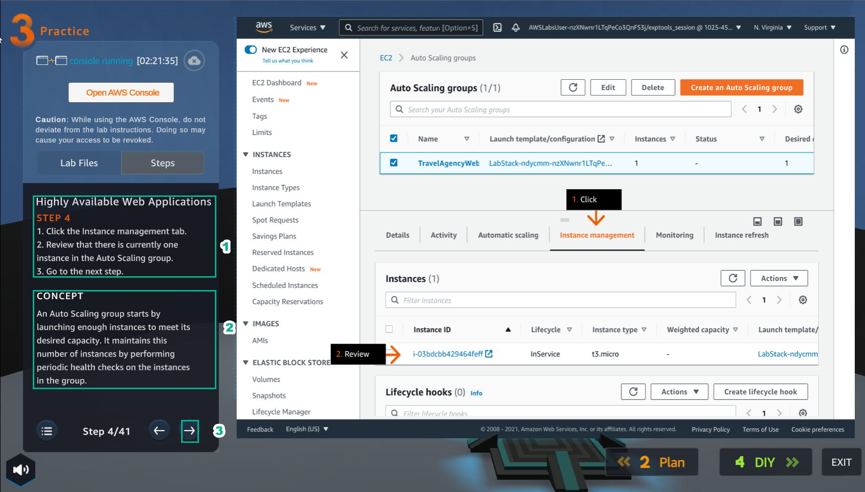Open Auto Scaling groups table settings gear
This screenshot has height=492, width=865.
798,109
